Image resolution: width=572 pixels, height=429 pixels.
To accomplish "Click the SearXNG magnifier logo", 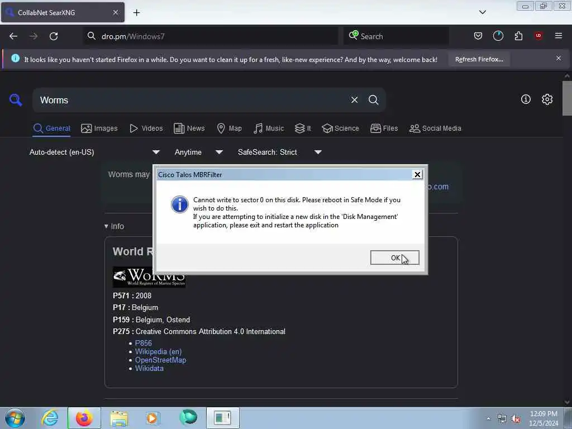I will [x=16, y=99].
